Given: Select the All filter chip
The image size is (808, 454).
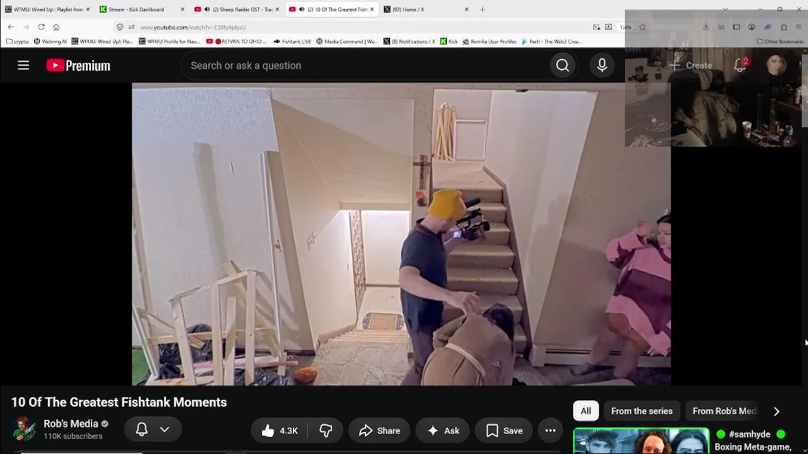Looking at the screenshot, I should (x=586, y=411).
